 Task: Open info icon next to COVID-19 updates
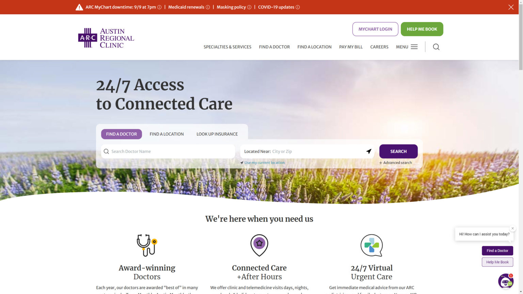coord(298,7)
